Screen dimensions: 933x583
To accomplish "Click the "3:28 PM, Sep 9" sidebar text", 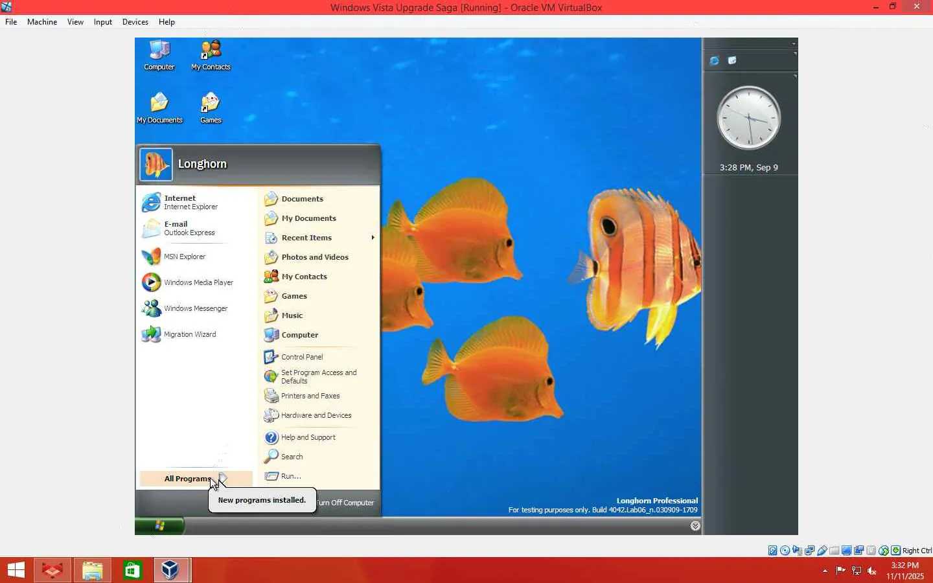I will click(x=749, y=167).
